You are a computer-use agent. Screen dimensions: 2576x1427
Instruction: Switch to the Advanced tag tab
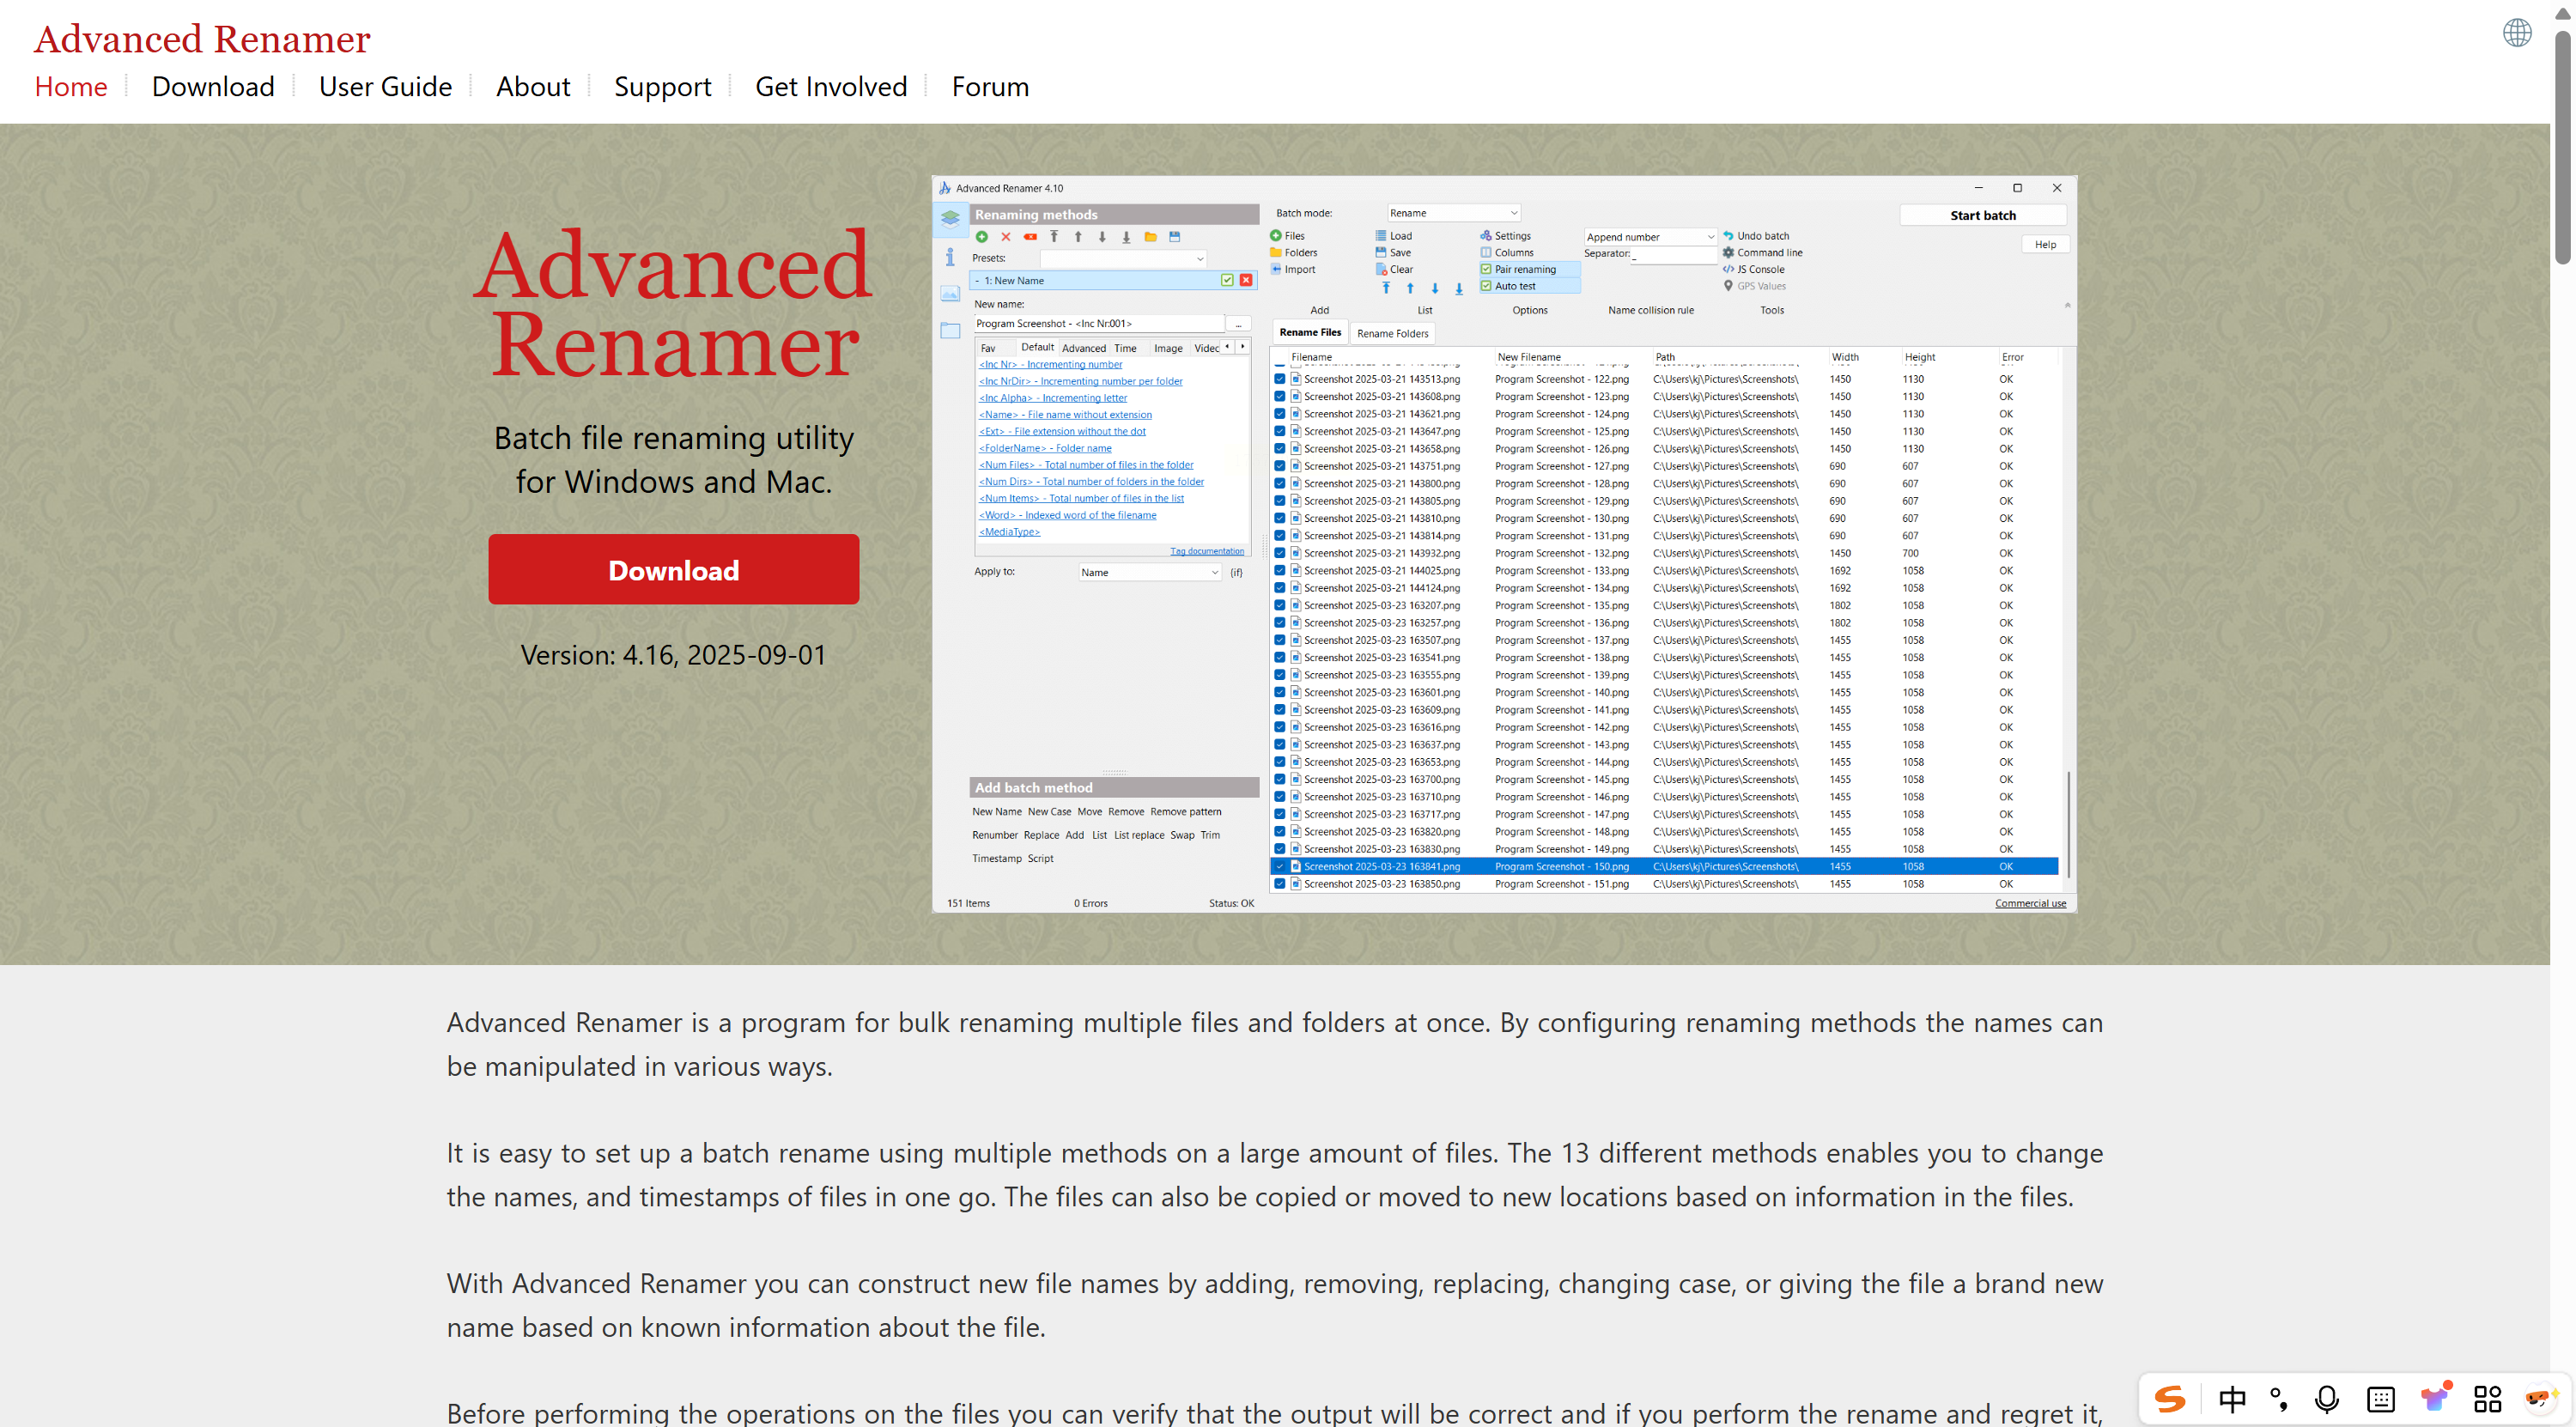coord(1084,349)
